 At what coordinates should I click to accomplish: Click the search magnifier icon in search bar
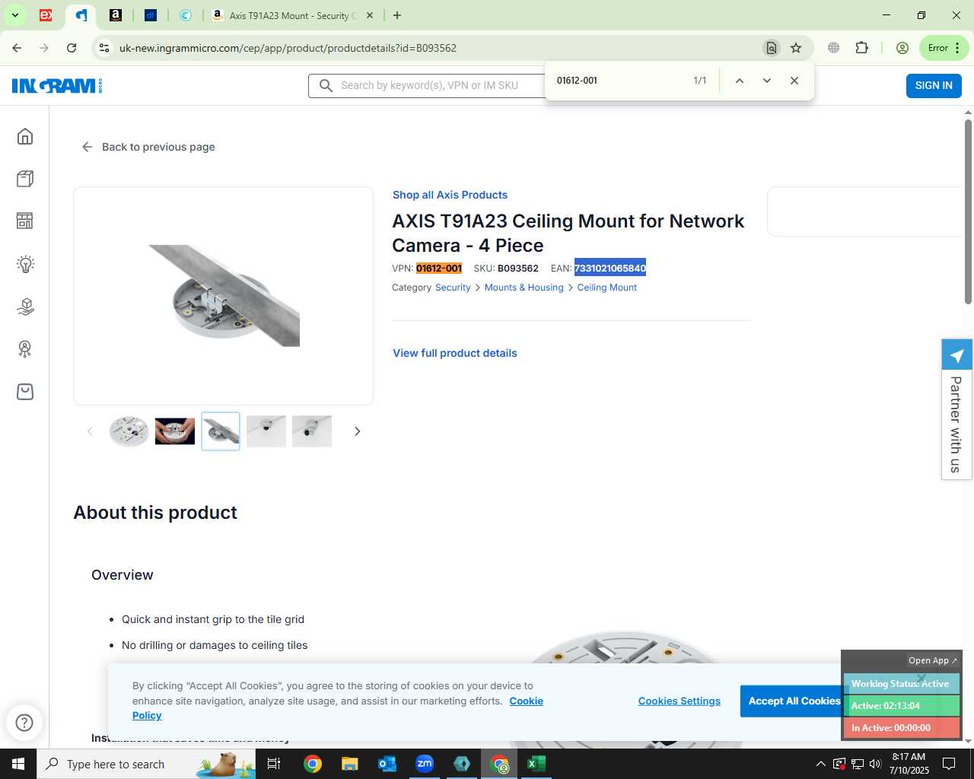tap(326, 86)
